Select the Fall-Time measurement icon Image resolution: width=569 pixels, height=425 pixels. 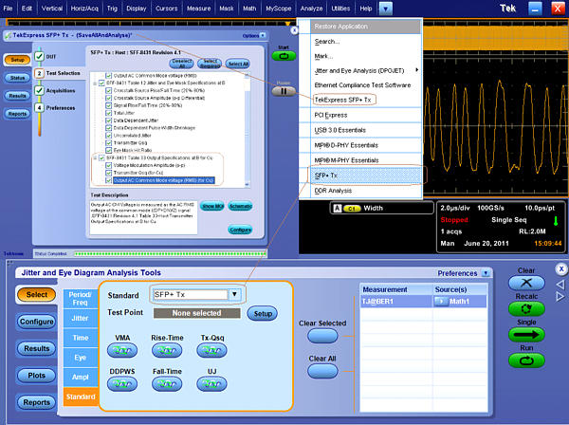pos(166,384)
